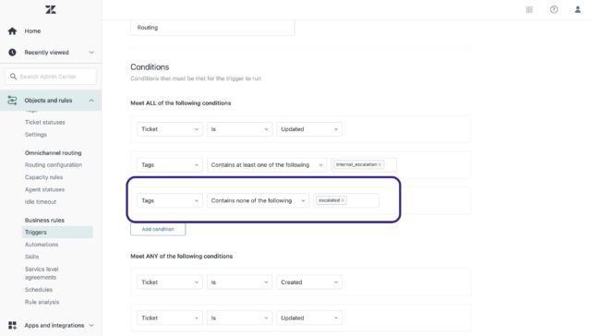Collapse the Objects and rules section
Screen dimensions: 591x336
(91, 101)
